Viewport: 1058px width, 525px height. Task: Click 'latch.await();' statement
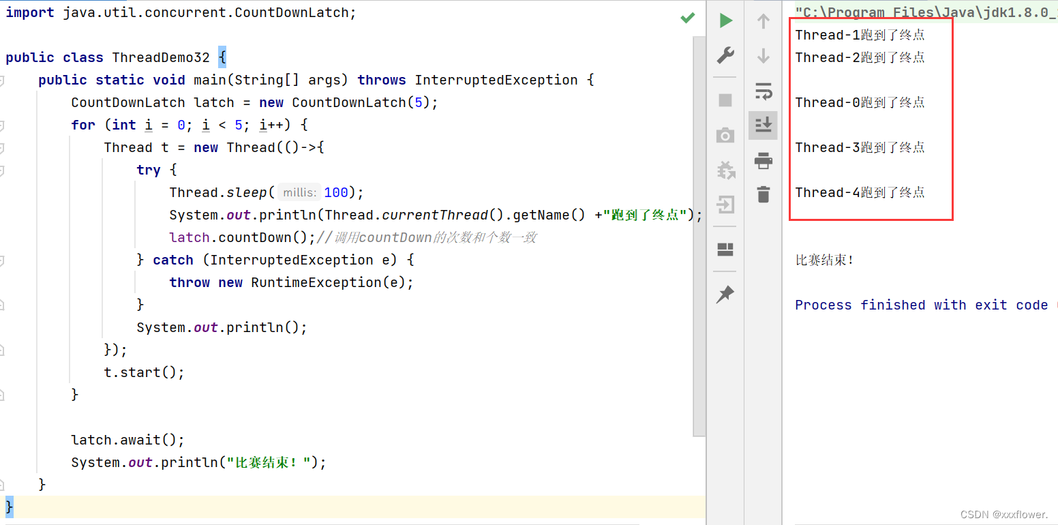[128, 440]
